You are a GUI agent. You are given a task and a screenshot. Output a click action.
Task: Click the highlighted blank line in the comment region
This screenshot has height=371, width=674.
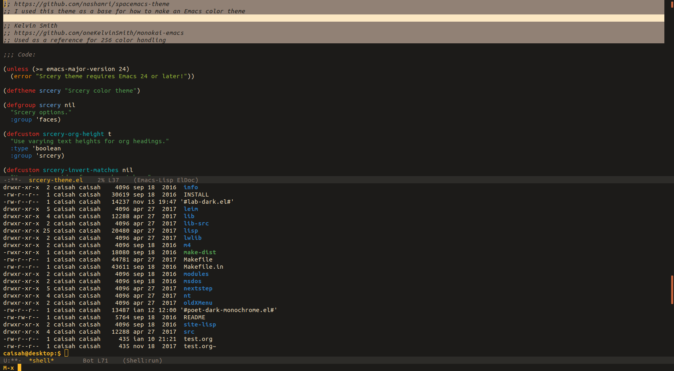coord(334,18)
